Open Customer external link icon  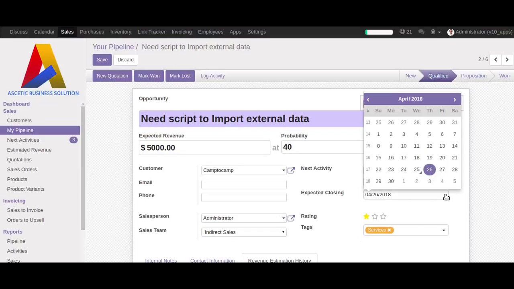[291, 170]
